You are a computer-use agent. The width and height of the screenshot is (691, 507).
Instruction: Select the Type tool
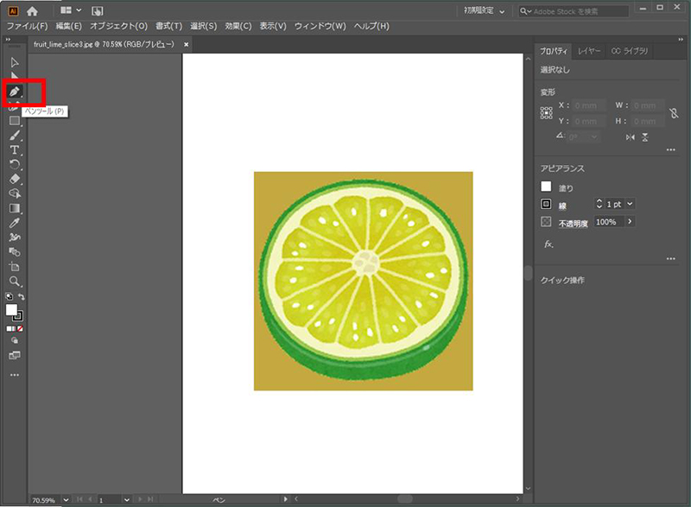(15, 150)
